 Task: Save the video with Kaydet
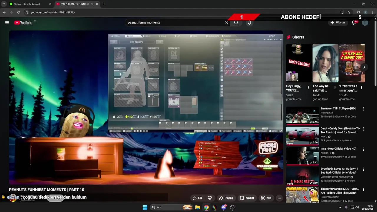247,198
